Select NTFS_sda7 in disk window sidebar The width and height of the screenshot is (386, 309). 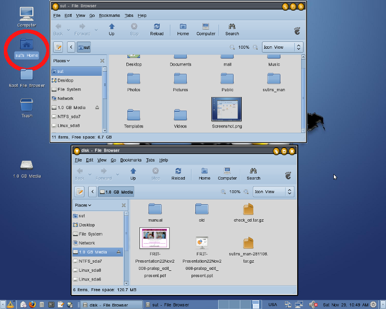98,261
